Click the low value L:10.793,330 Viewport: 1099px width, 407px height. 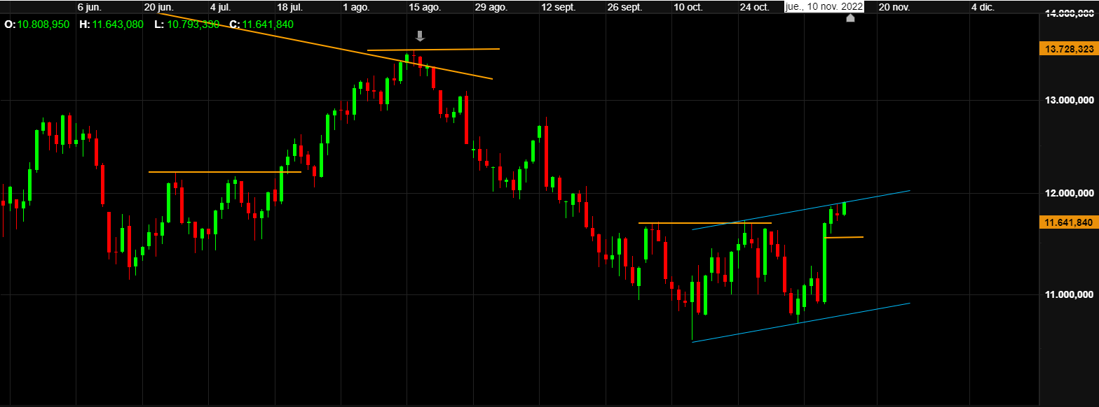pyautogui.click(x=186, y=24)
